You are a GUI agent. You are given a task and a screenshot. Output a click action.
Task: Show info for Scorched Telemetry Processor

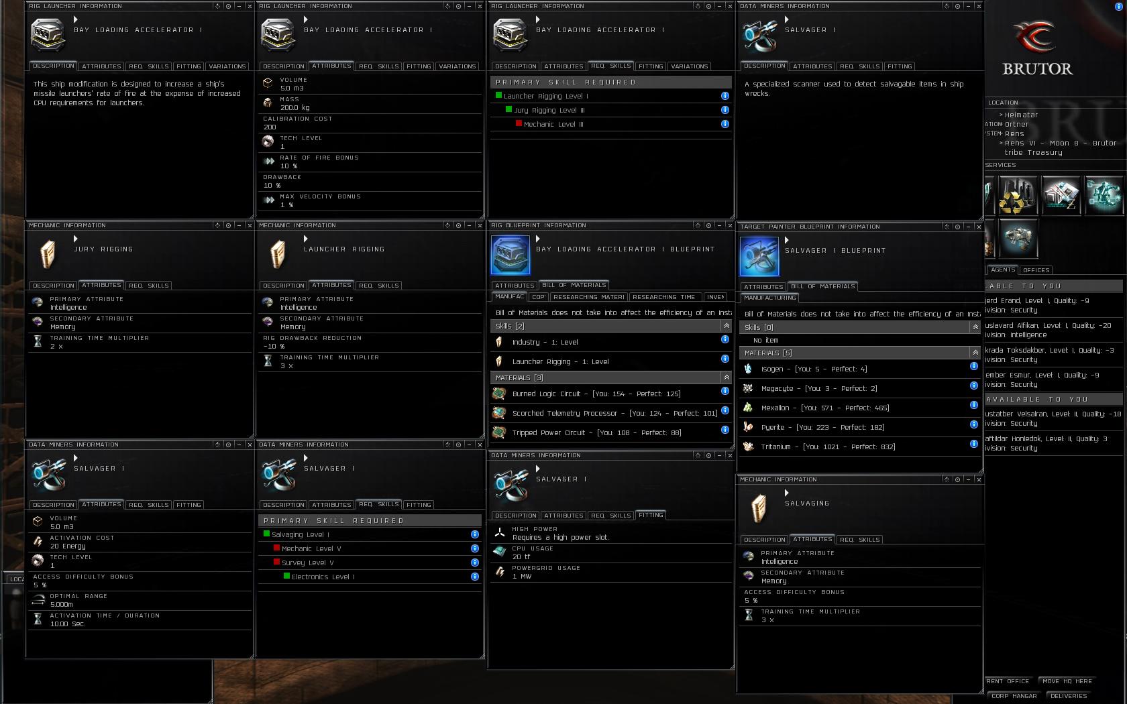724,410
